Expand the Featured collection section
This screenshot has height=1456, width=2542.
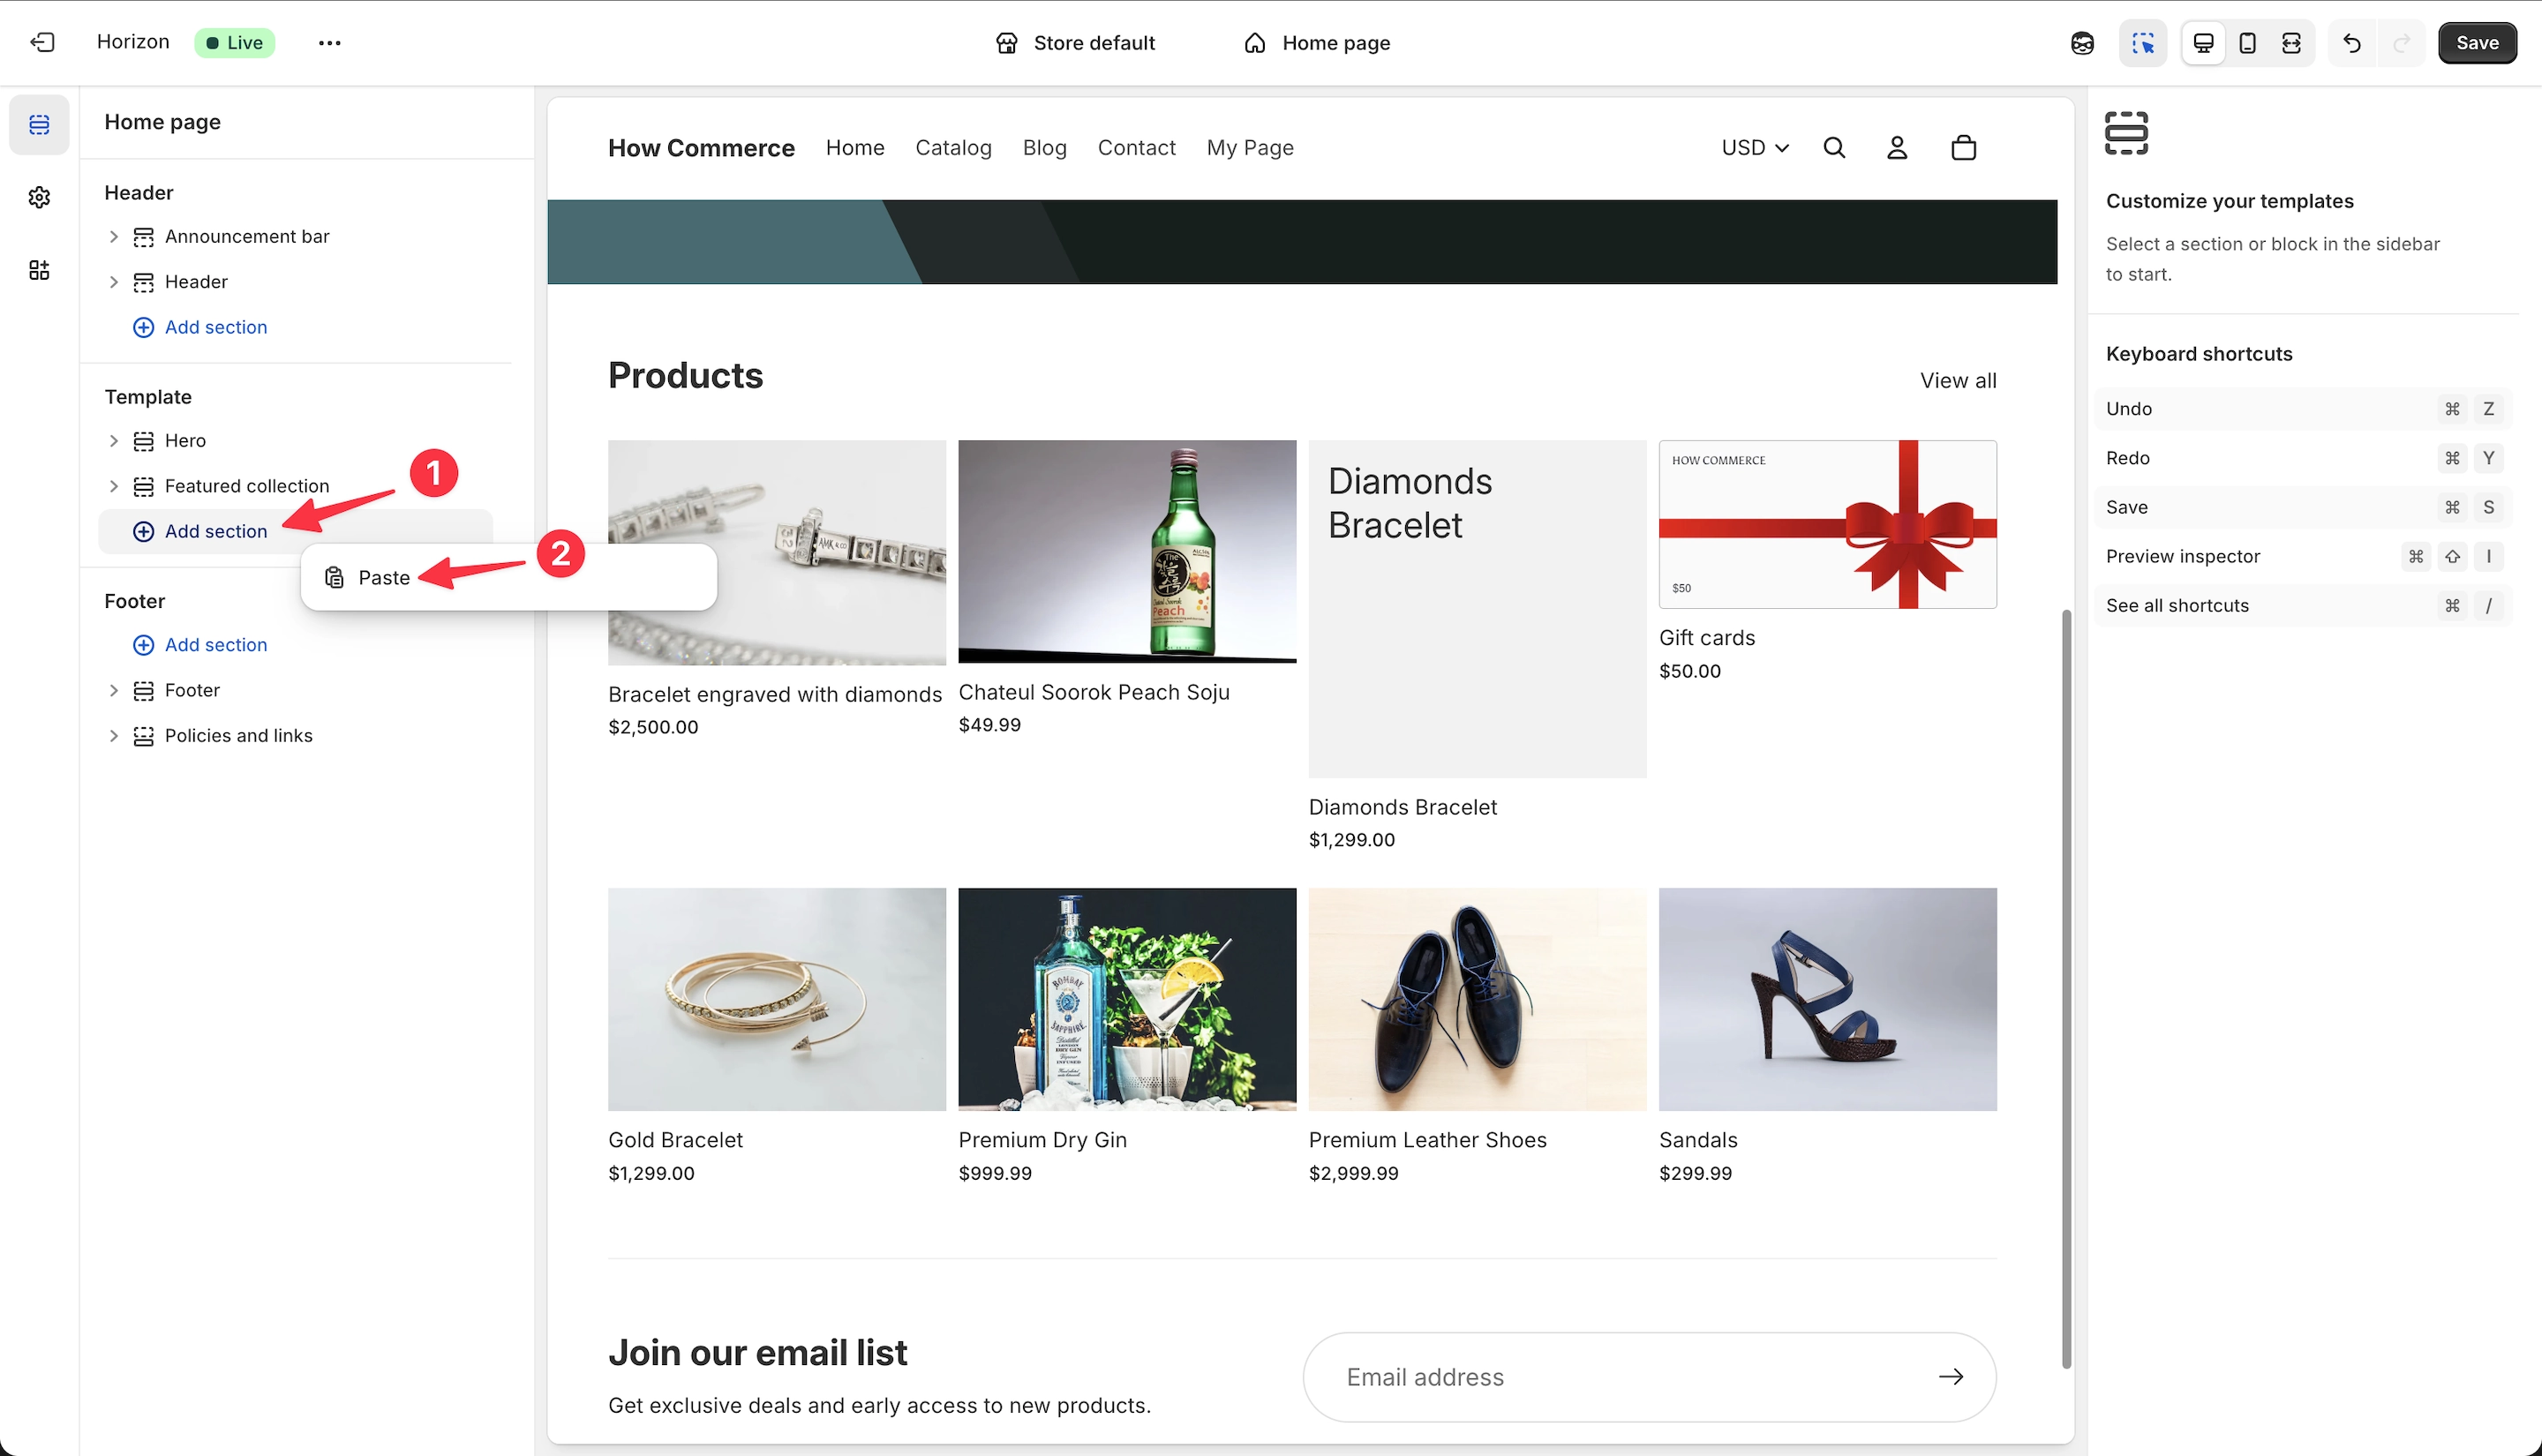point(113,486)
